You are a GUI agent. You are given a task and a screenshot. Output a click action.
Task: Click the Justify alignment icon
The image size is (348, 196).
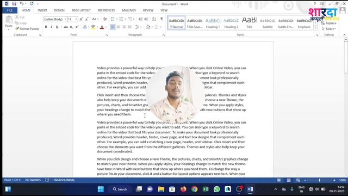[129, 27]
